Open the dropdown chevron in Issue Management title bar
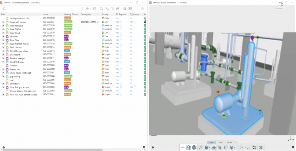Image resolution: width=296 pixels, height=151 pixels. pos(143,2)
